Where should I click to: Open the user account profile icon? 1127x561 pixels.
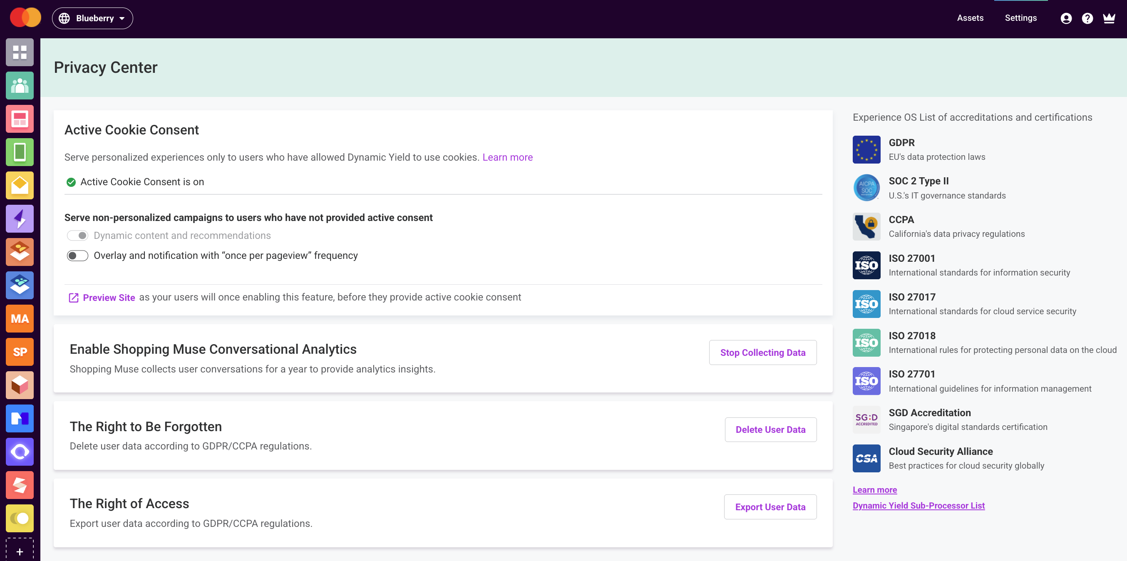tap(1066, 18)
